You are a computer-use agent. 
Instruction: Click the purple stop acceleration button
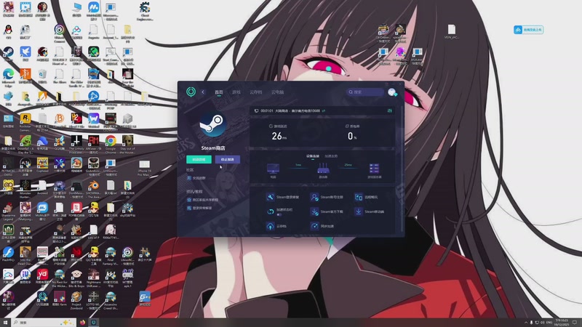coord(228,159)
